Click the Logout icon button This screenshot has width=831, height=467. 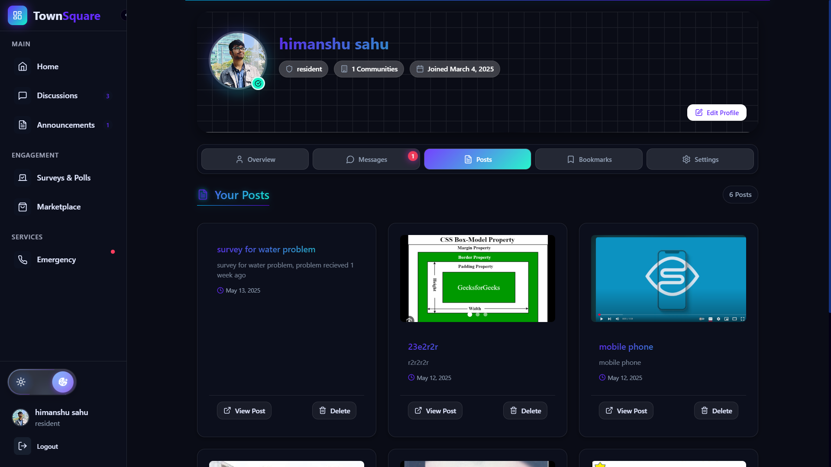click(x=23, y=446)
